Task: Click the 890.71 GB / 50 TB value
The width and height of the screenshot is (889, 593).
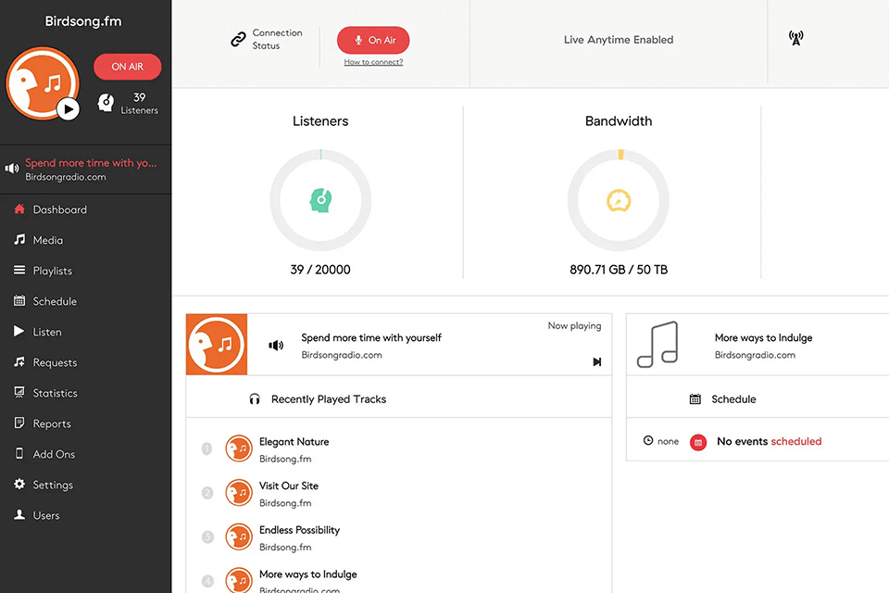Action: click(619, 270)
